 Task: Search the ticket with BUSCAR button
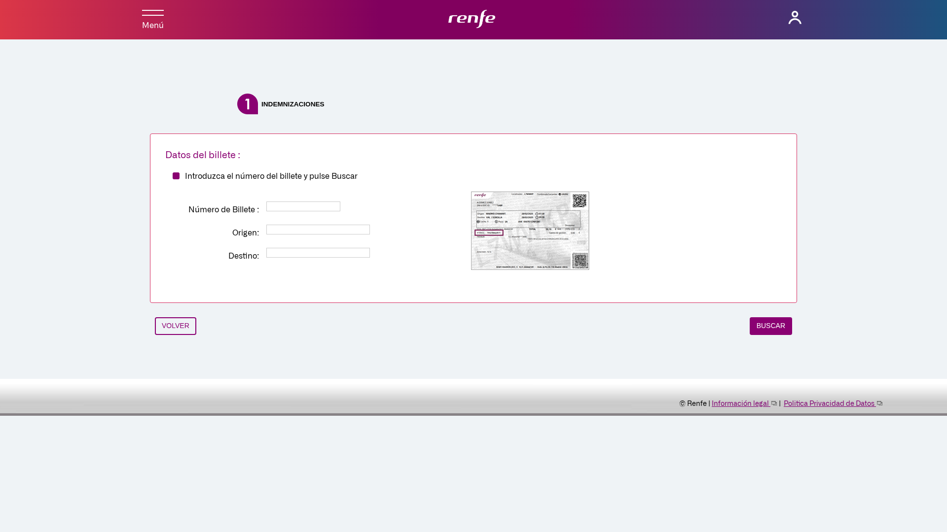[771, 326]
